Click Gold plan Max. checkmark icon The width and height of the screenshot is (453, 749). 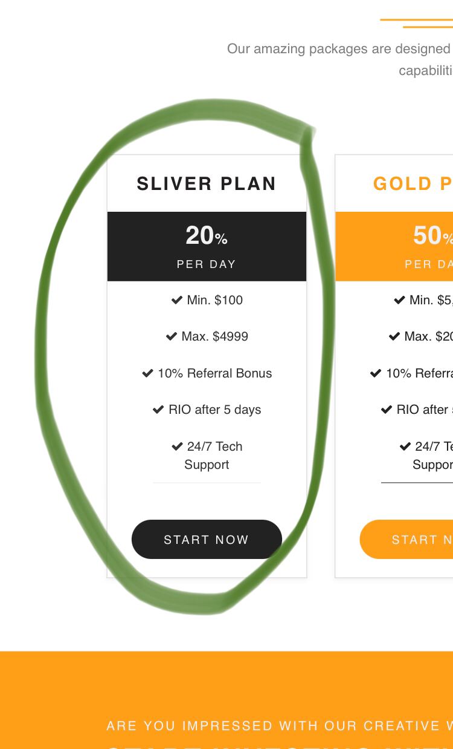coord(394,336)
